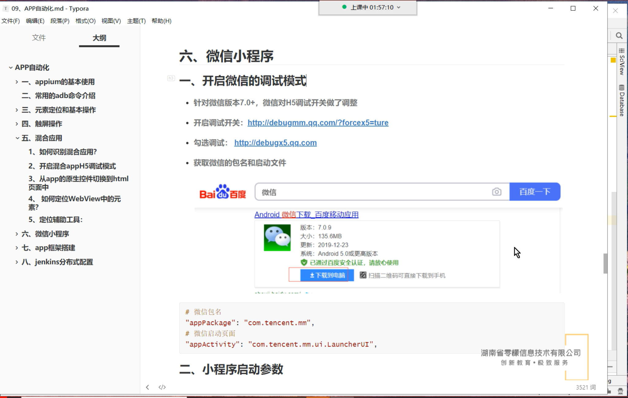628x398 pixels.
Task: Collapse the APP自动化 root outline node
Action: click(10, 67)
